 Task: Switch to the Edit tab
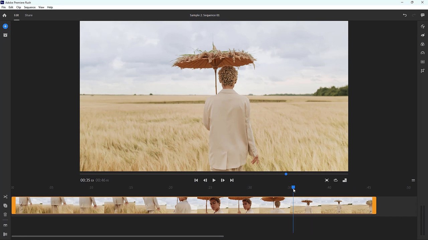click(x=16, y=15)
